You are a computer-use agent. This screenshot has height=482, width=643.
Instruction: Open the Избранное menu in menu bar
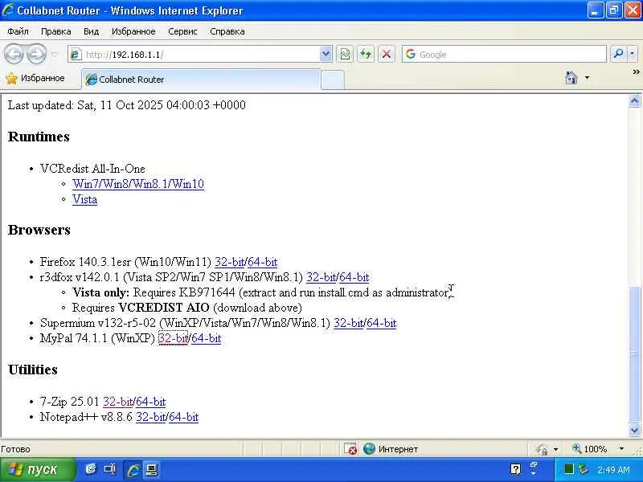[x=133, y=31]
